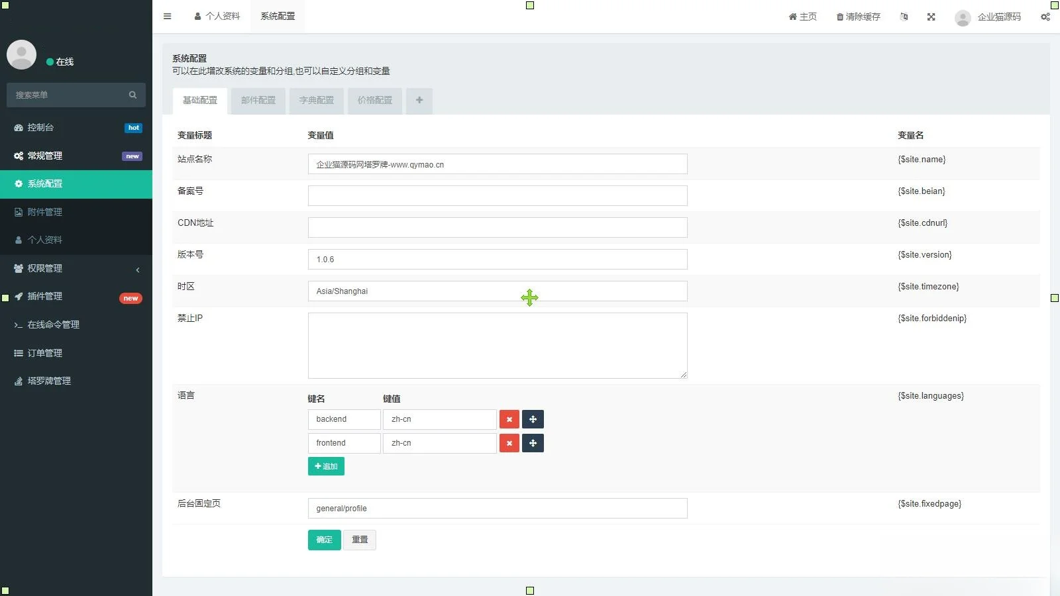
Task: Remove the backend language row with red X icon
Action: tap(509, 419)
